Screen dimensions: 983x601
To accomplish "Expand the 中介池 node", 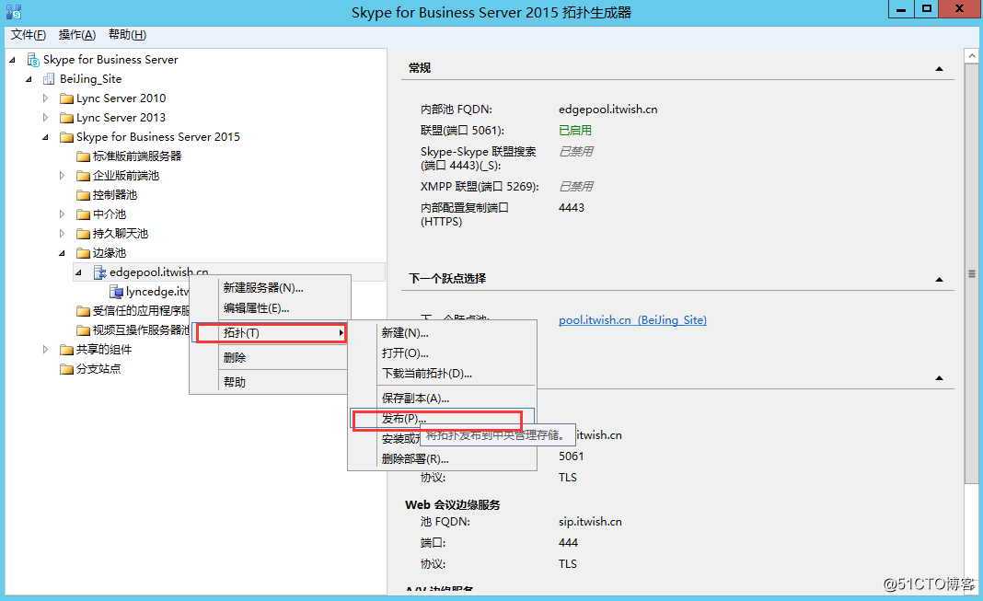I will (62, 214).
